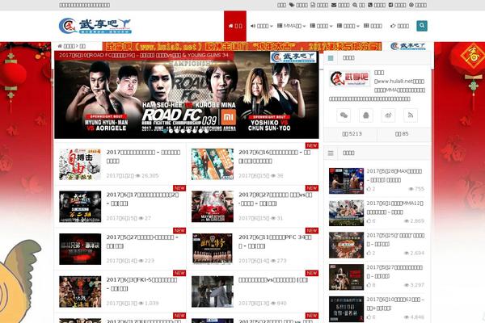Open the Weibo icon in the sidebar profile
The width and height of the screenshot is (485, 323).
[388, 115]
